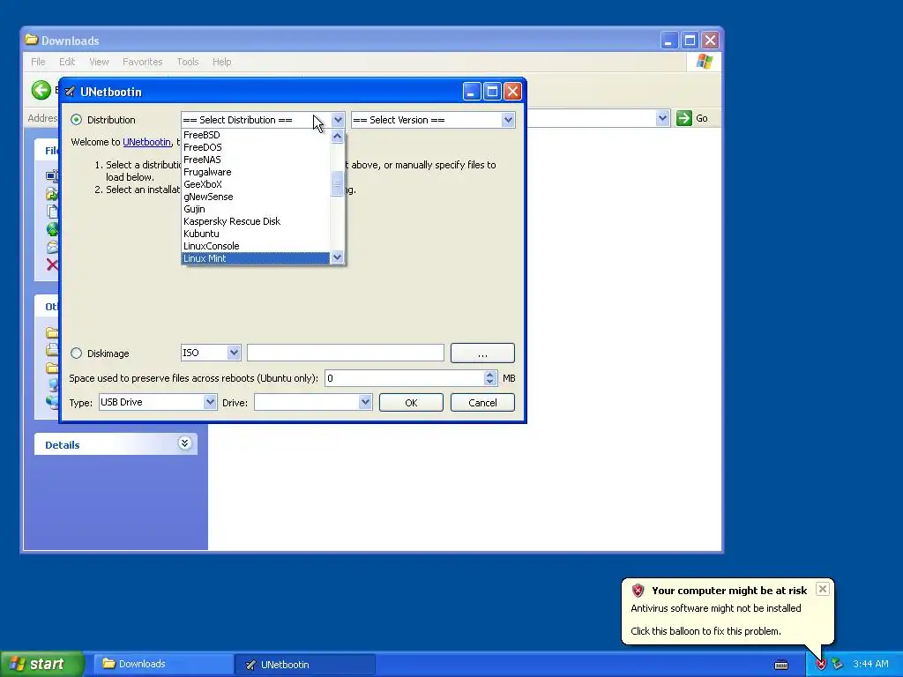Open Help menu in Downloads window
The image size is (903, 677).
(x=221, y=62)
